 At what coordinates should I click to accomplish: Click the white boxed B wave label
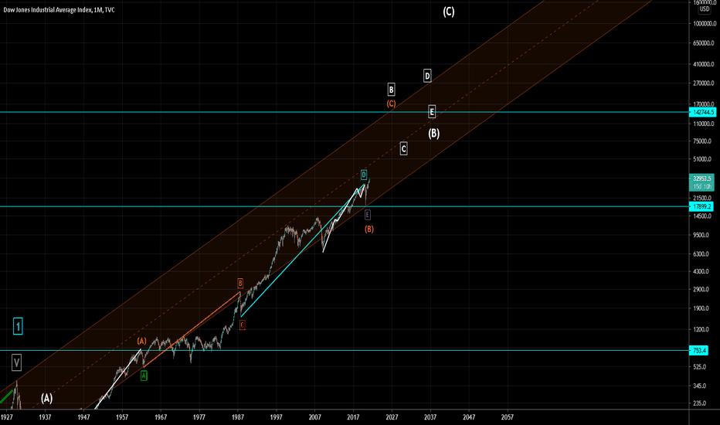click(391, 90)
